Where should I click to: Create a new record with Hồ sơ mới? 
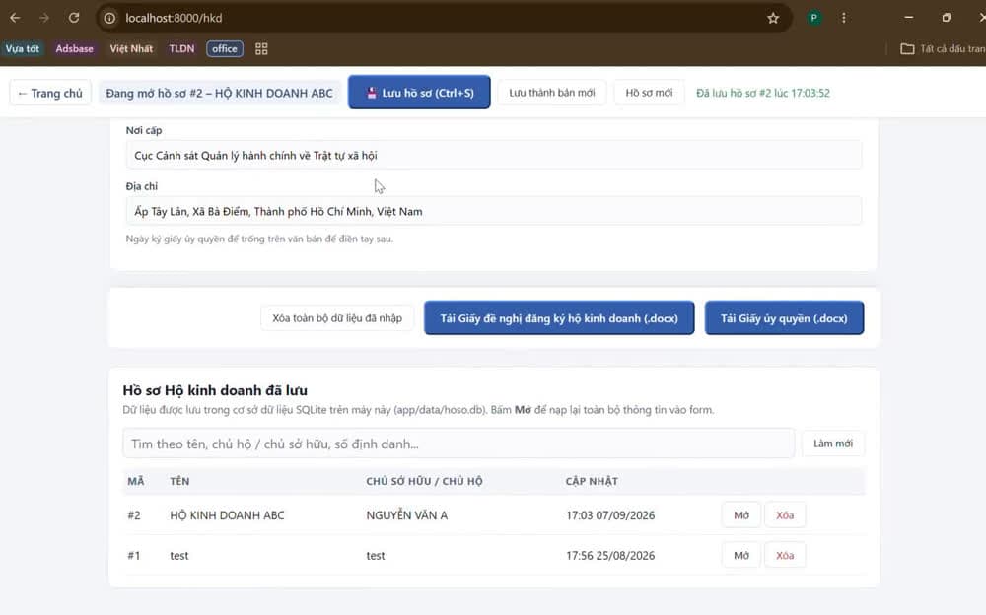pos(649,93)
